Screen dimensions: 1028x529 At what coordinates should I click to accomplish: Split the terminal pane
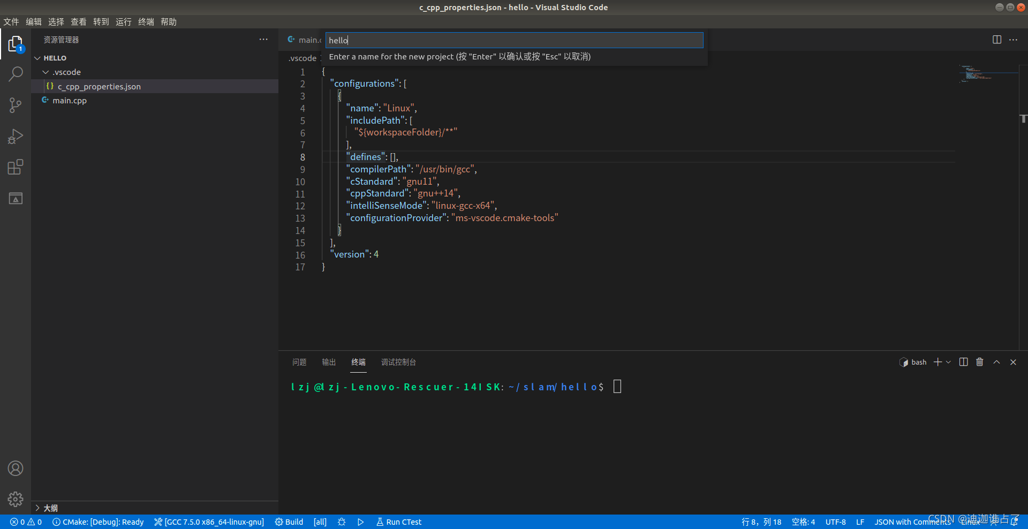pyautogui.click(x=963, y=362)
